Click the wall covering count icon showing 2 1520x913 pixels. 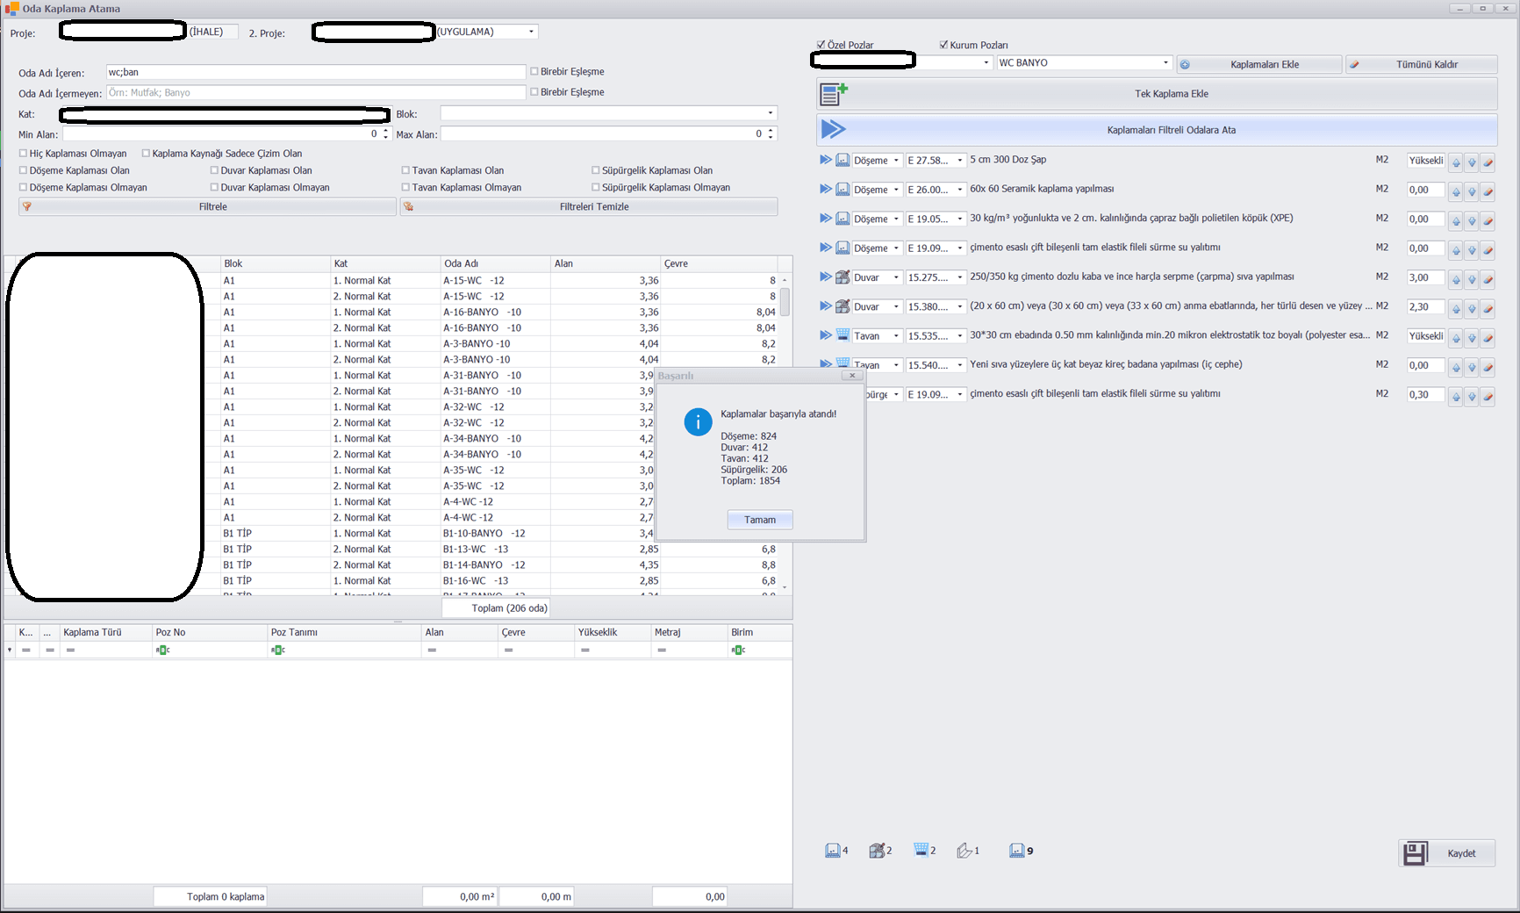(x=877, y=850)
